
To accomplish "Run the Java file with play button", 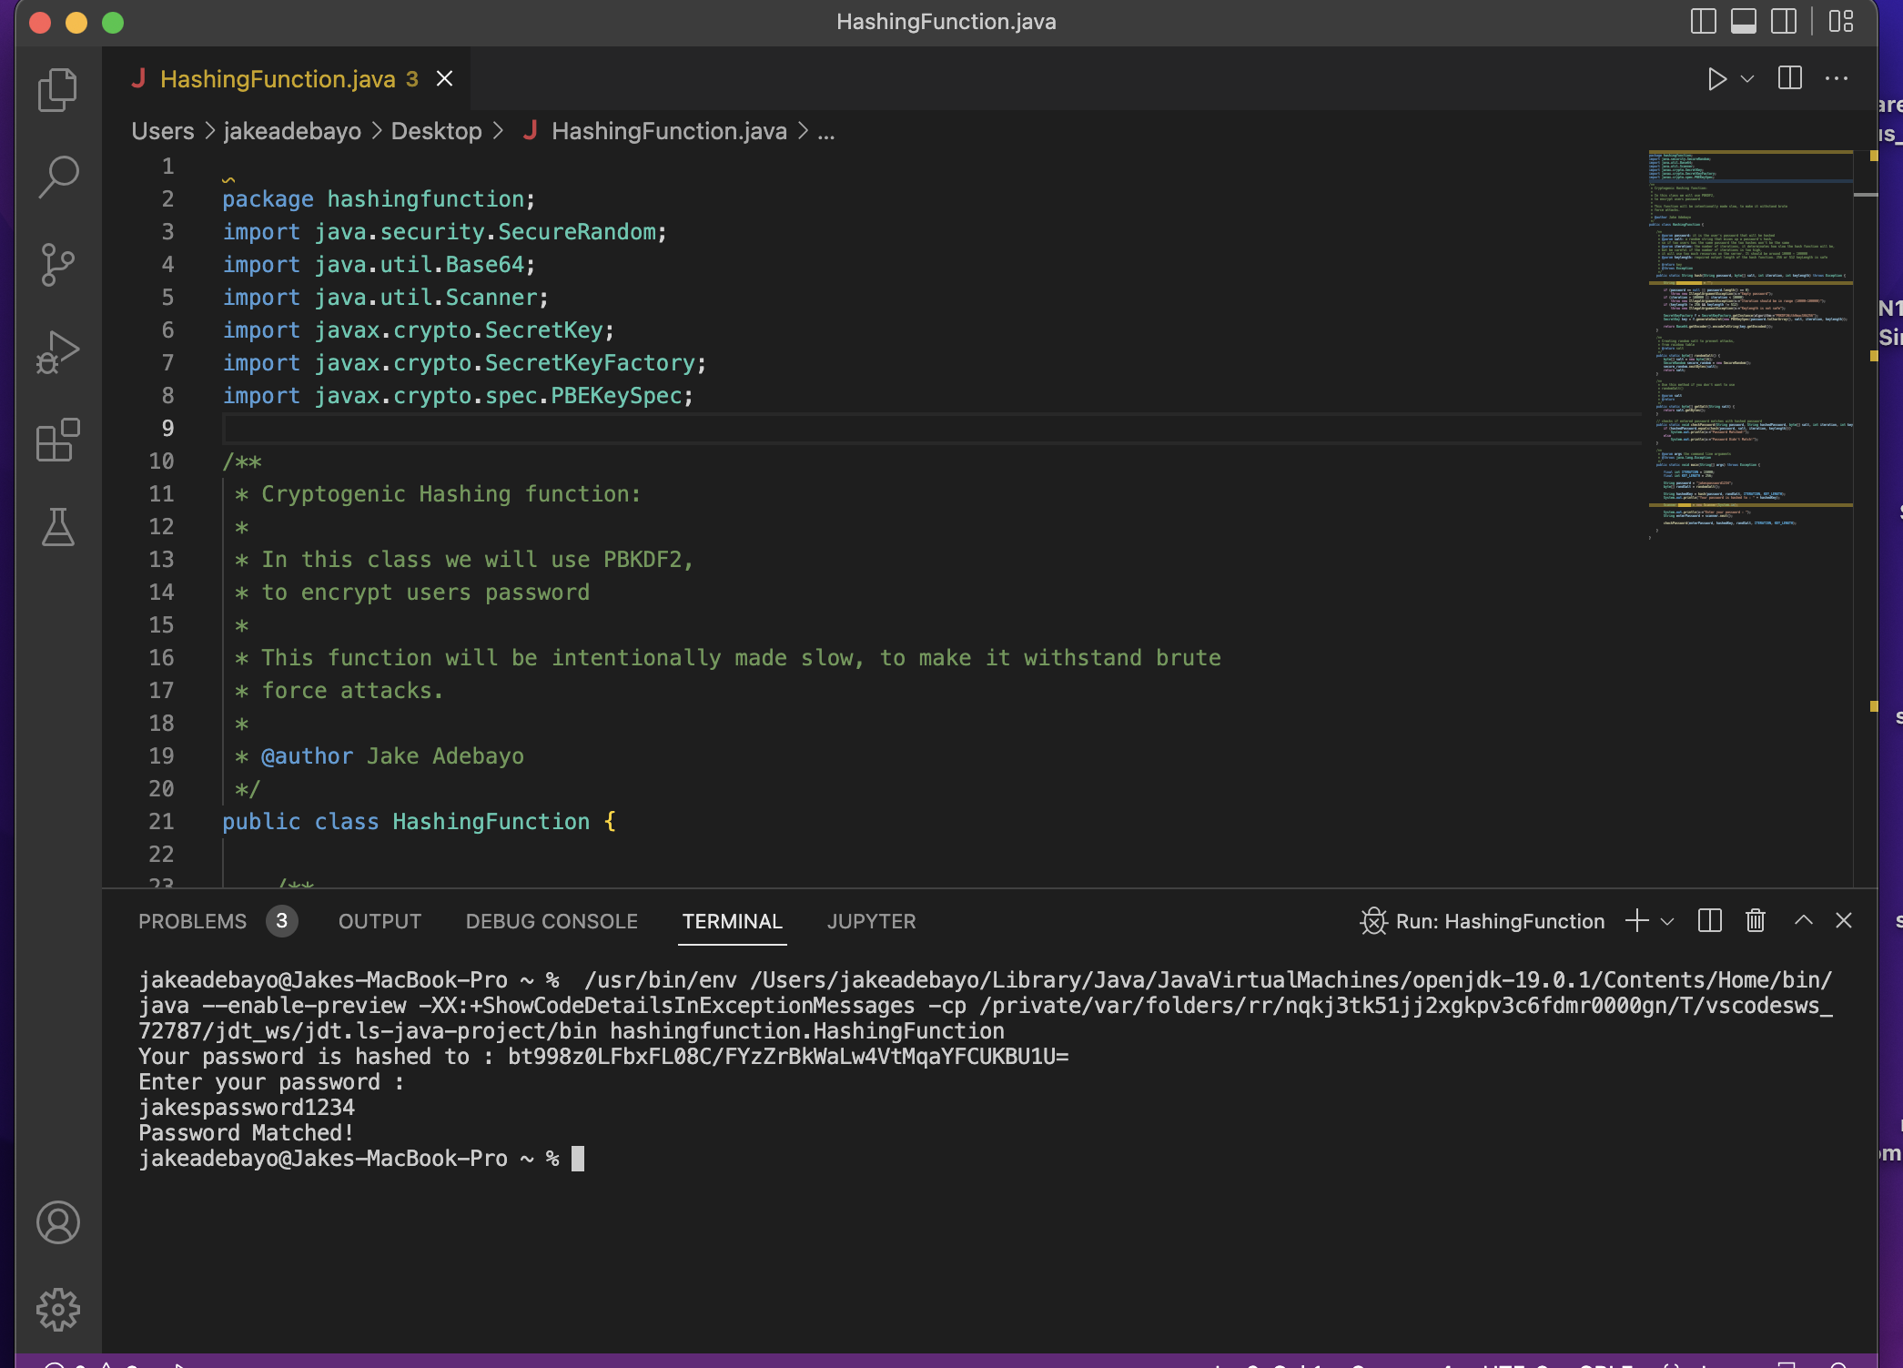I will point(1716,79).
